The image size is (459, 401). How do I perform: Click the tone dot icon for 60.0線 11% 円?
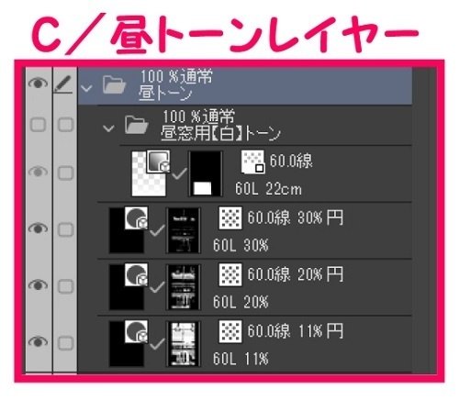coord(230,331)
